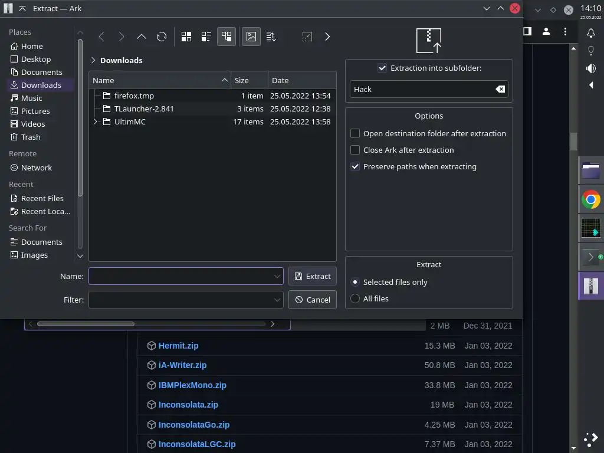Switch to icons view mode

click(186, 37)
